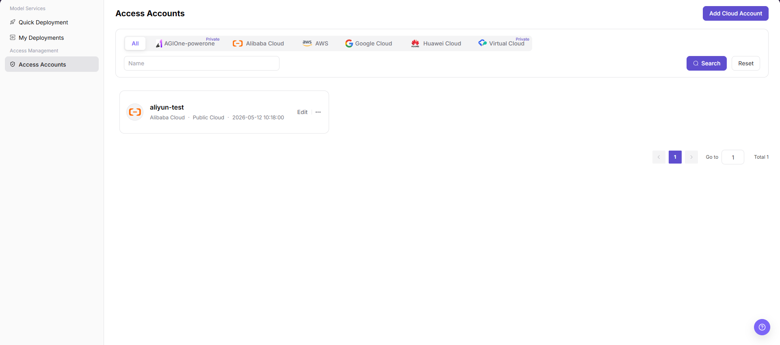This screenshot has height=345, width=780.
Task: Click the Alibaba Cloud logo in tabs
Action: click(x=238, y=43)
